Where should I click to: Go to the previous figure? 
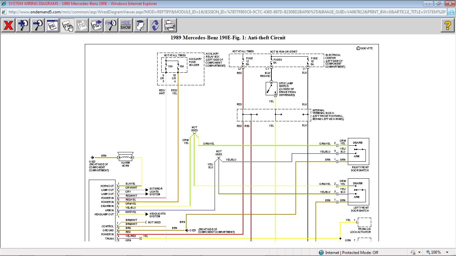[82, 25]
